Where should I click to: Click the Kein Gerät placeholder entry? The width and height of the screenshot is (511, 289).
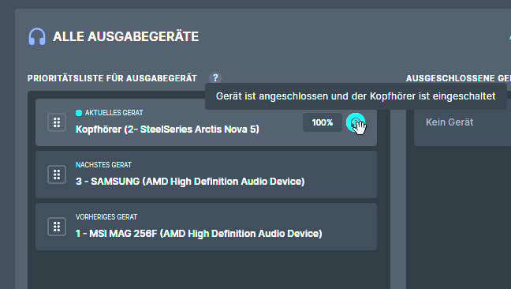[x=449, y=122]
